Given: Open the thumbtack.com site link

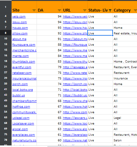Looking at the screenshot, I should [x=24, y=62].
